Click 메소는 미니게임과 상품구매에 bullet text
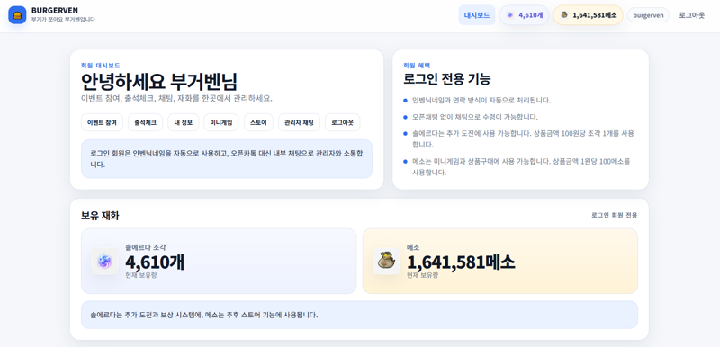The image size is (720, 347). pos(521,167)
